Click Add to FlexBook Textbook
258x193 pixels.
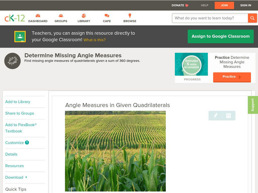point(21,128)
